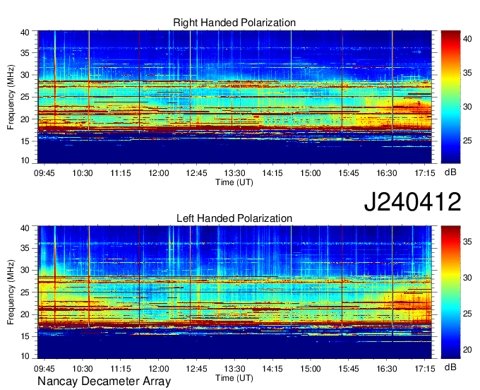Click 09:45 time tick under Left Handed plot
This screenshot has width=480, height=390.
[x=44, y=368]
